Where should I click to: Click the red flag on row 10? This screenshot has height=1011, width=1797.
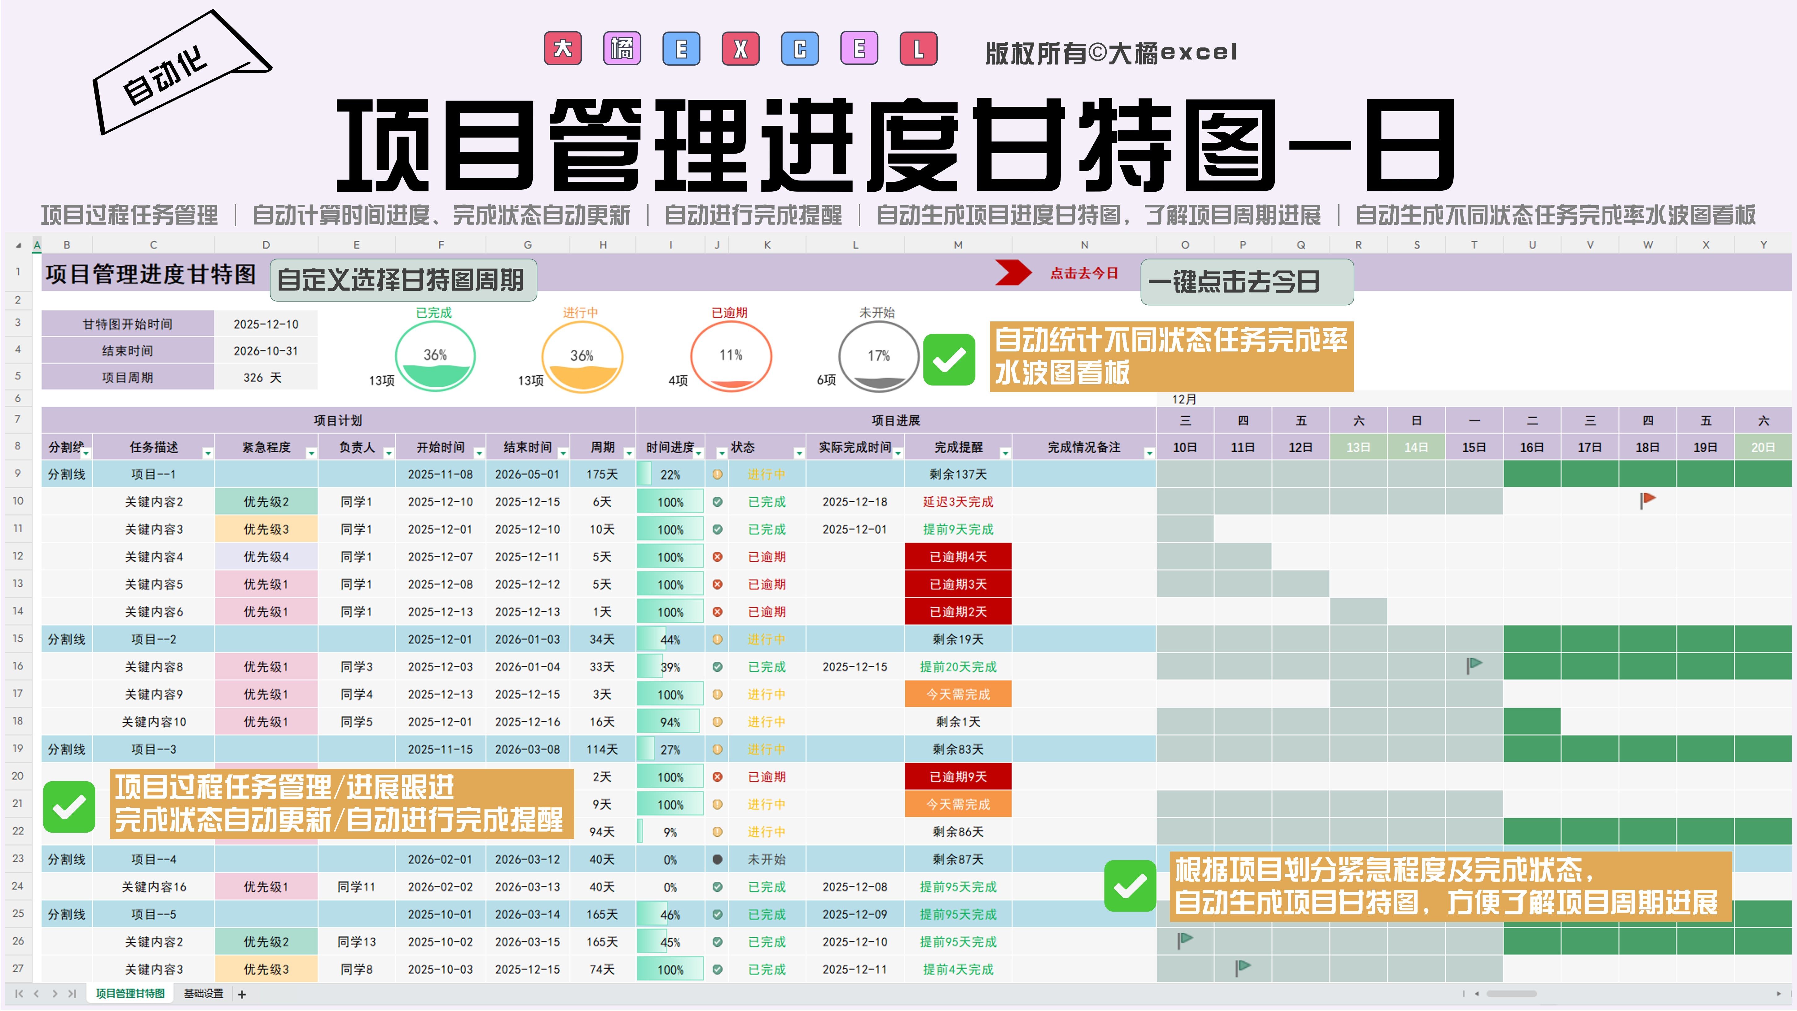(x=1647, y=499)
